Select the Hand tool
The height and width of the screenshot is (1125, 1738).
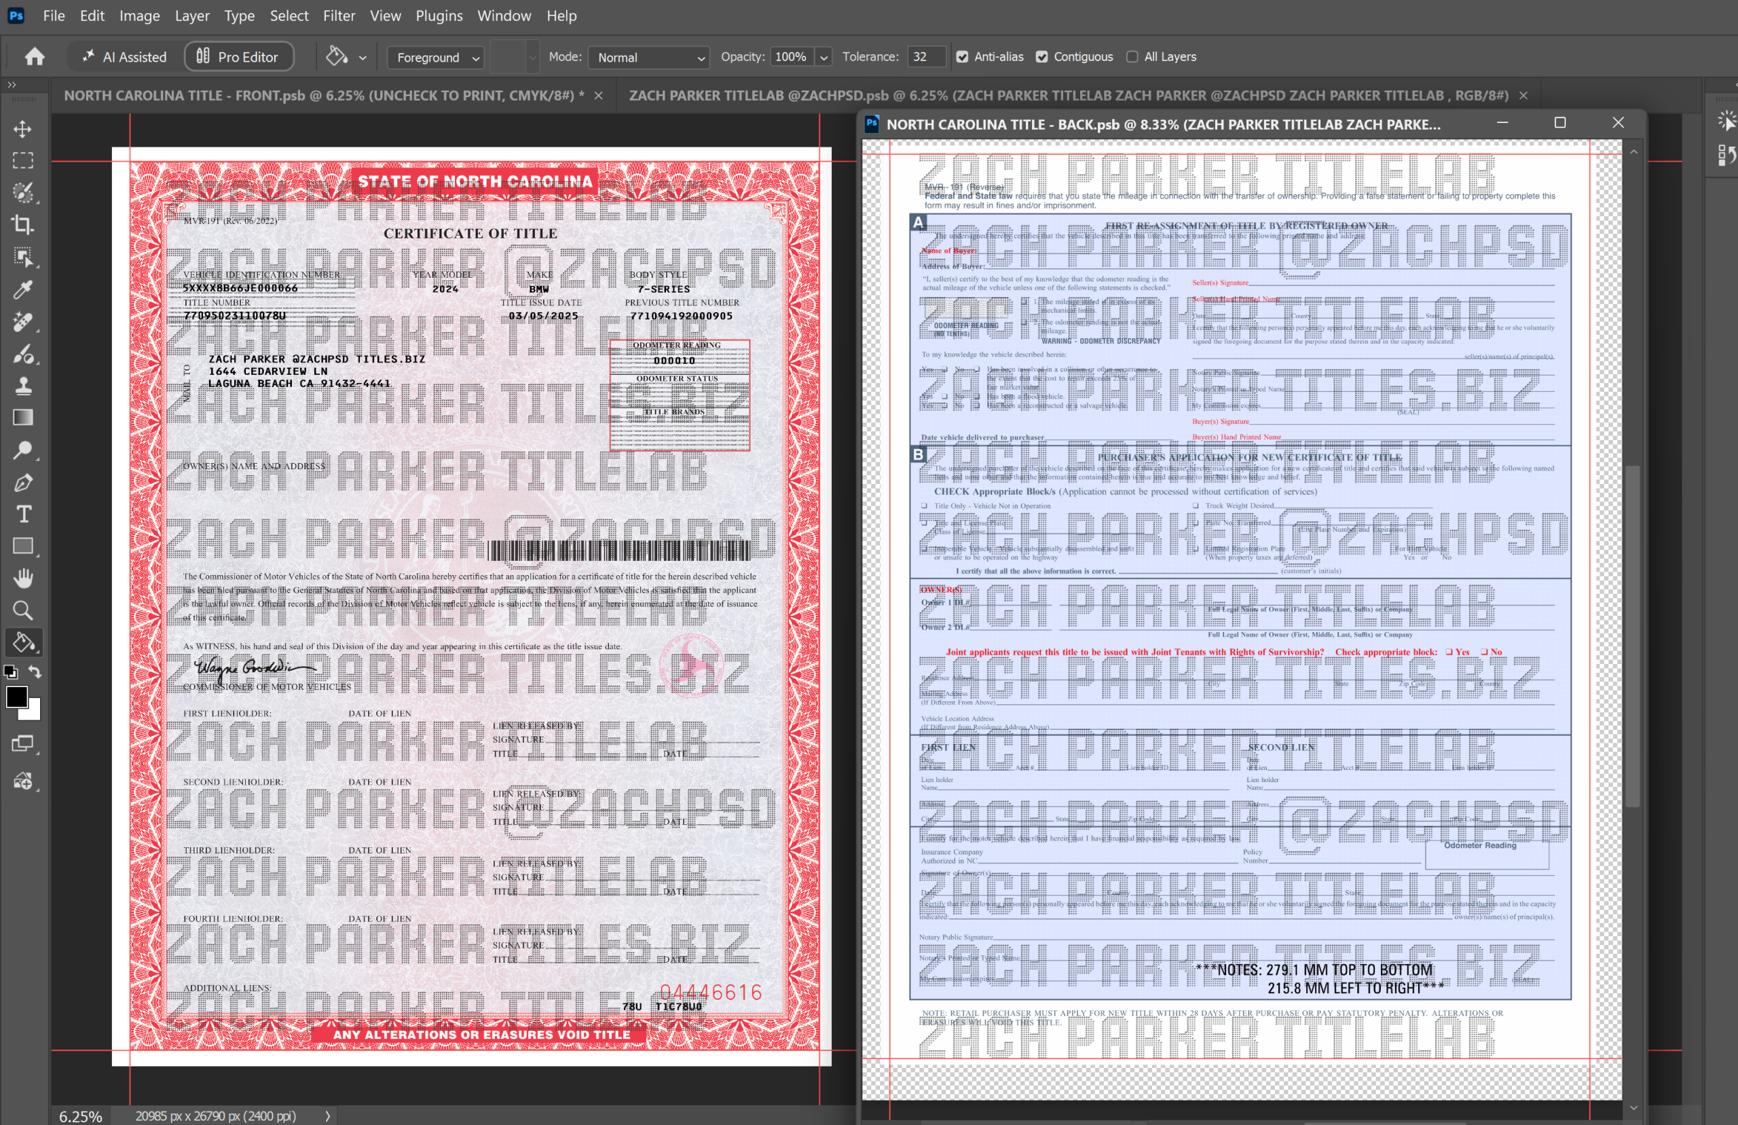[22, 578]
